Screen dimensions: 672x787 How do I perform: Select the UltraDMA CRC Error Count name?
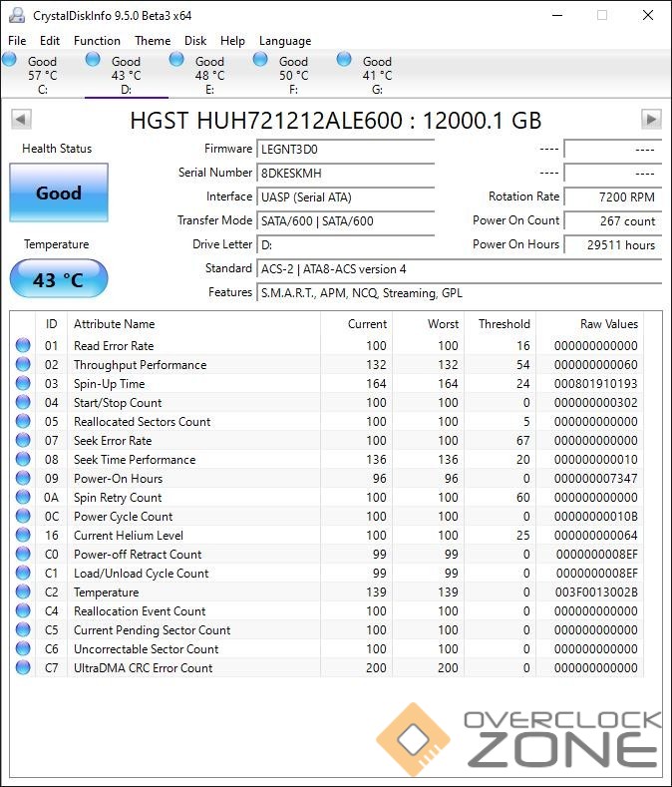point(143,668)
